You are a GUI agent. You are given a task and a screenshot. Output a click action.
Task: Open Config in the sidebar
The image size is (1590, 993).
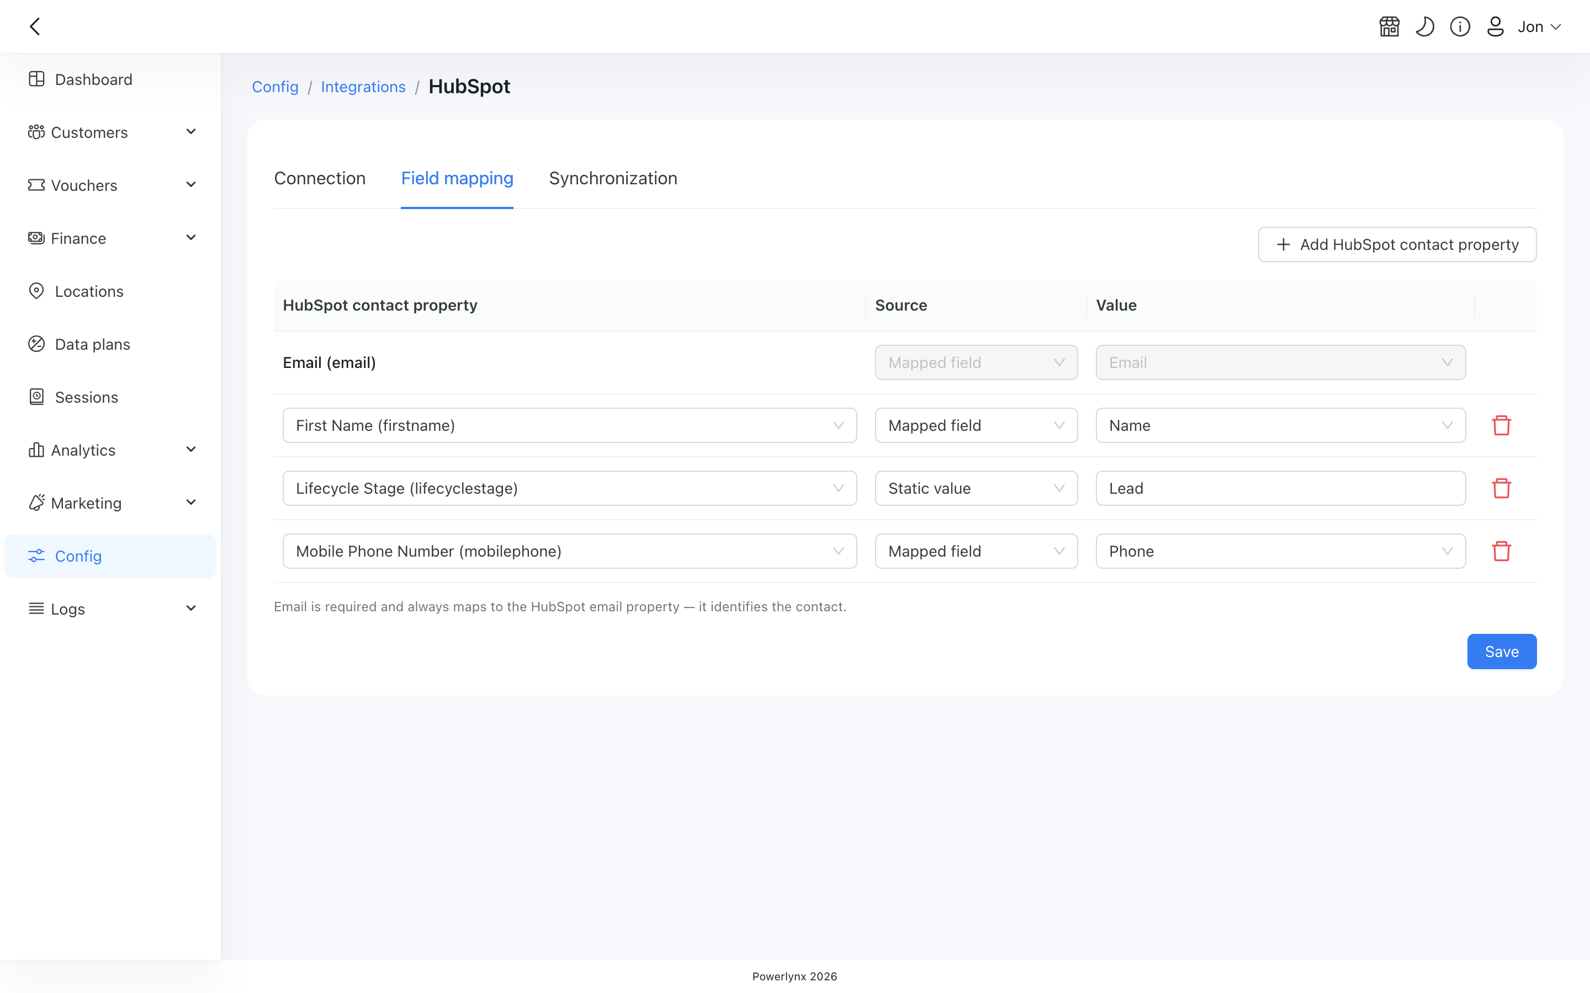pyautogui.click(x=110, y=556)
